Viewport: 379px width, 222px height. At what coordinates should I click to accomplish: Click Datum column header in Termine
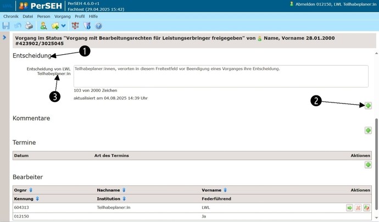click(21, 156)
